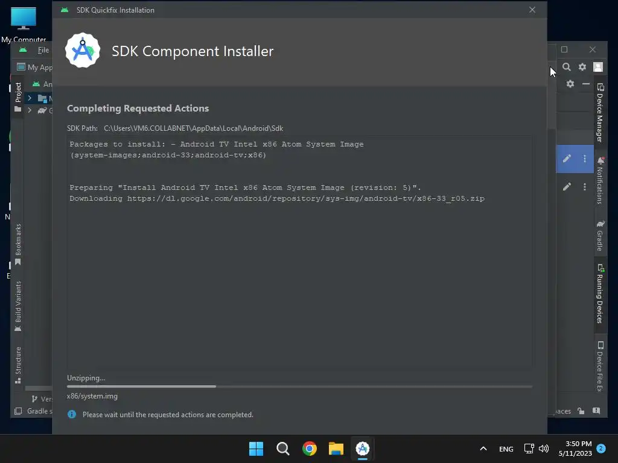The image size is (618, 463).
Task: Click the Packages to install log line
Action: point(217,144)
